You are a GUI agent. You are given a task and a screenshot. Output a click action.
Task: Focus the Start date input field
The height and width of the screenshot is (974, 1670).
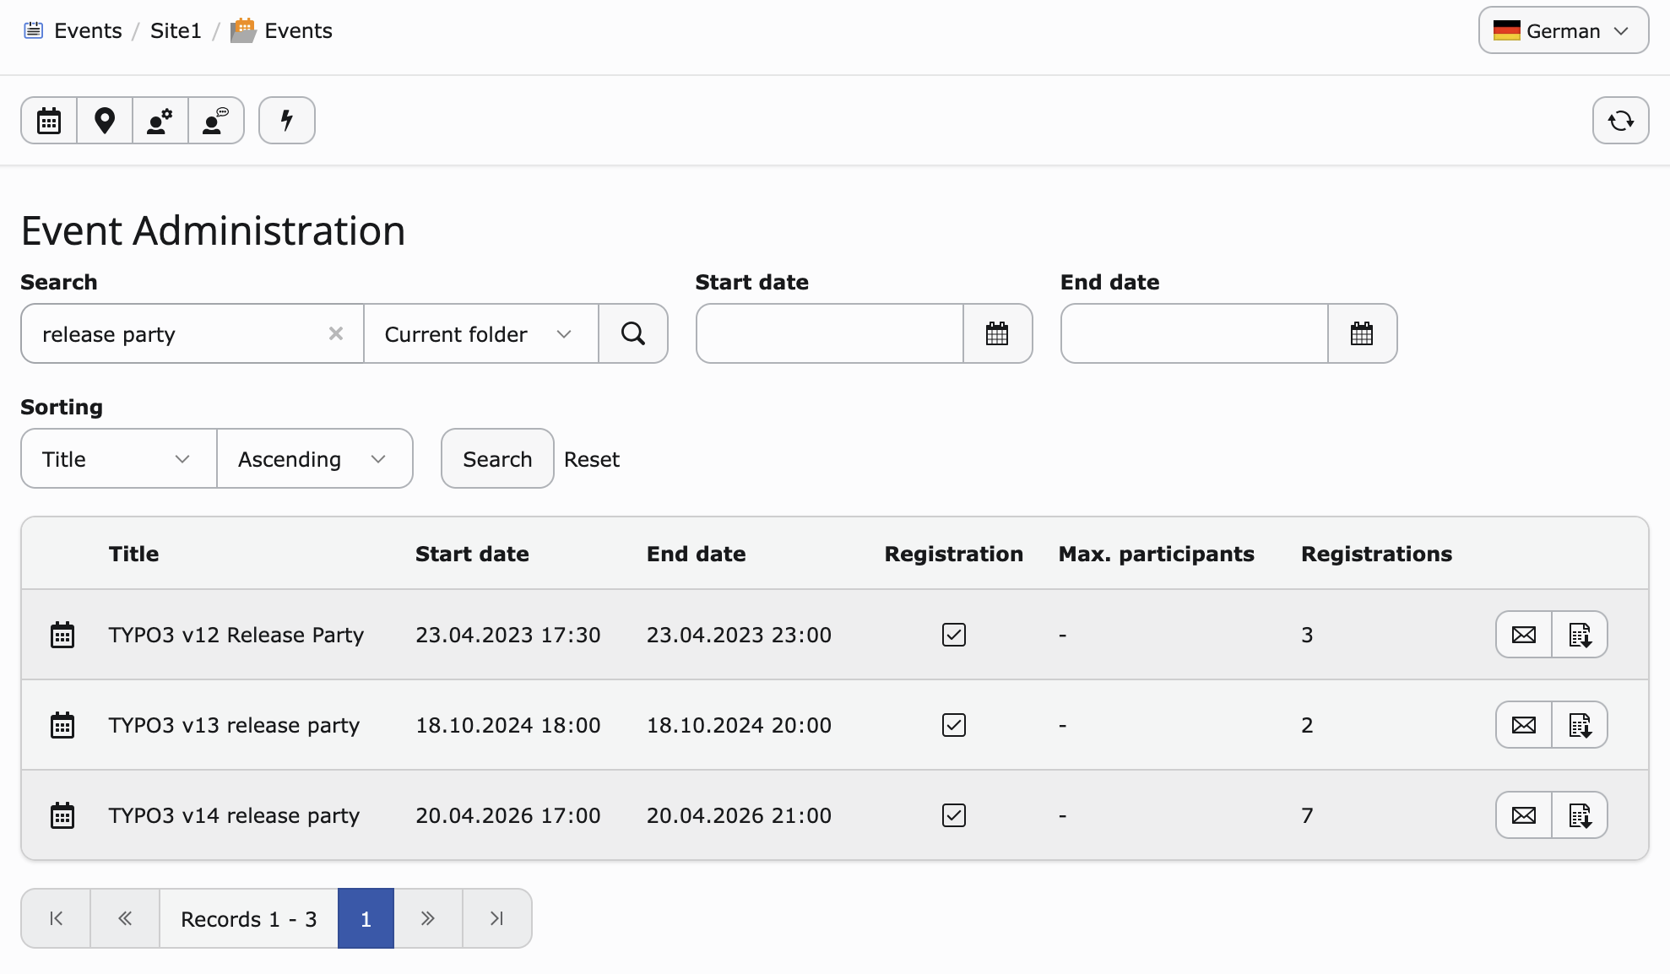coord(830,333)
